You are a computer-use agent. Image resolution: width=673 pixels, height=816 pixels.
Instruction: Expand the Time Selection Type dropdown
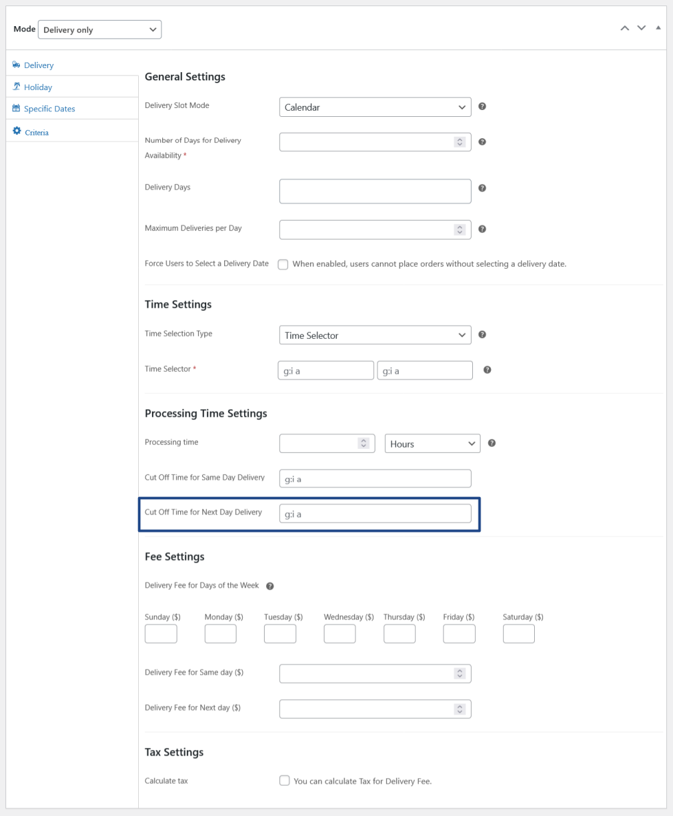click(x=375, y=335)
